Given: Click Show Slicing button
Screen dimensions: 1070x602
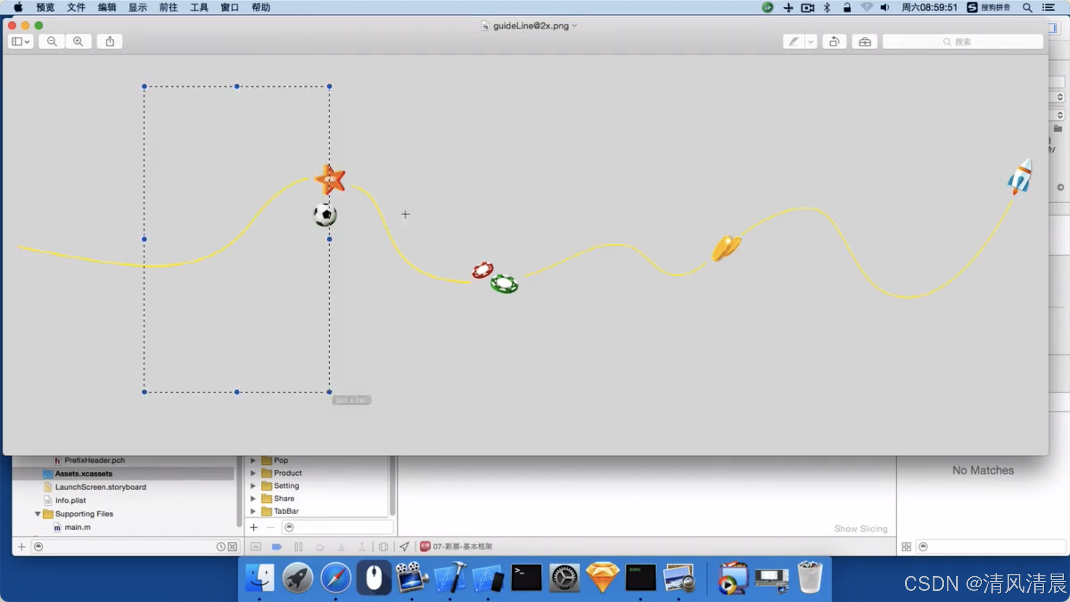Looking at the screenshot, I should coord(860,529).
